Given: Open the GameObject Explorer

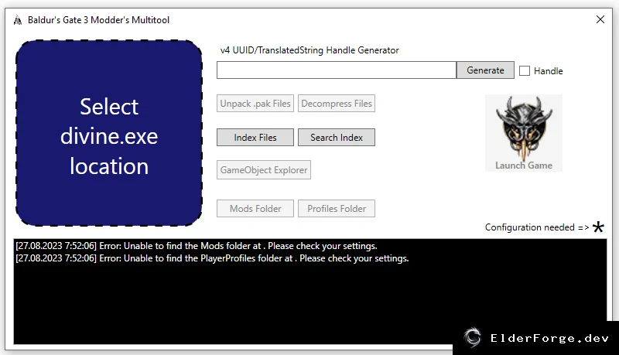Looking at the screenshot, I should click(x=264, y=169).
